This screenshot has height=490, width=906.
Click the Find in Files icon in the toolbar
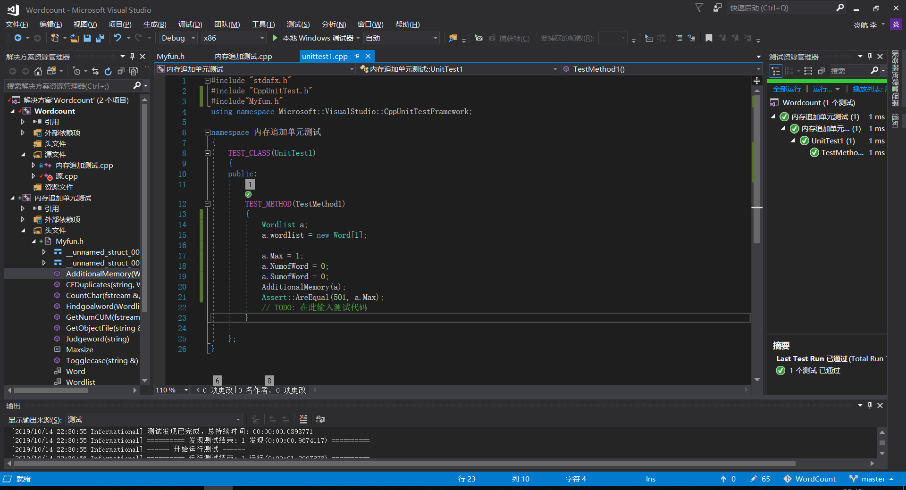(x=453, y=38)
